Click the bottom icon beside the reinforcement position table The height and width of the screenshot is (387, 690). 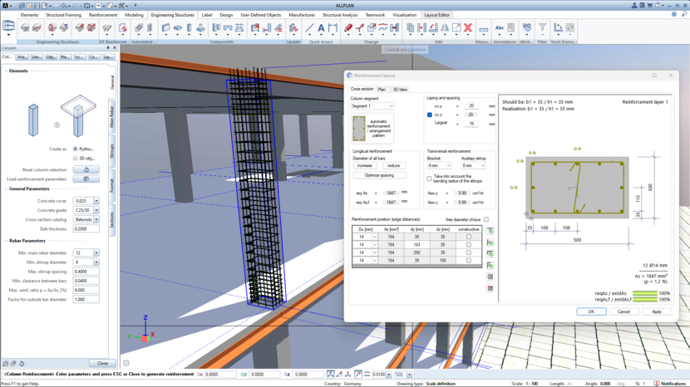(x=490, y=288)
